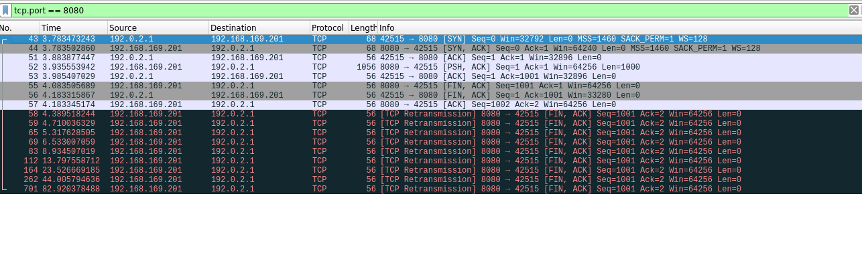The image size is (862, 253).
Task: Click time value 3.935553942
Action: pos(68,67)
